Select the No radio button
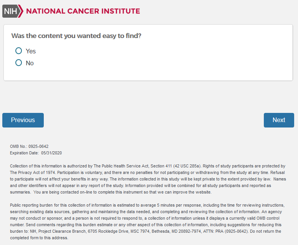This screenshot has width=298, height=245. click(18, 63)
